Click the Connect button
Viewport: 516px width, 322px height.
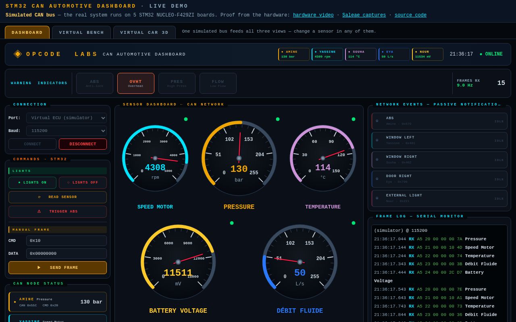(32, 144)
